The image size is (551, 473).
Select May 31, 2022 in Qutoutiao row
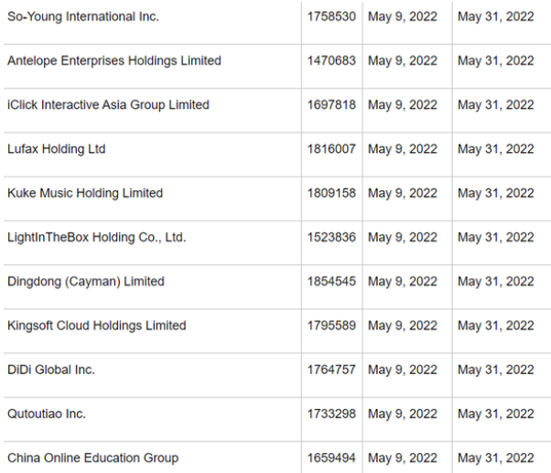(x=496, y=414)
